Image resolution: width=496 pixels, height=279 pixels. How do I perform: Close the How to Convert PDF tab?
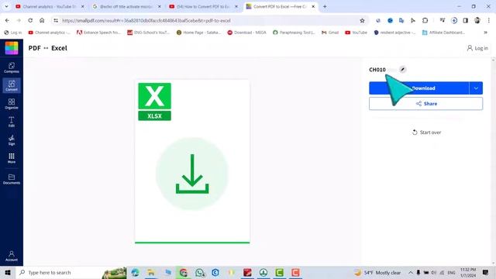click(236, 6)
